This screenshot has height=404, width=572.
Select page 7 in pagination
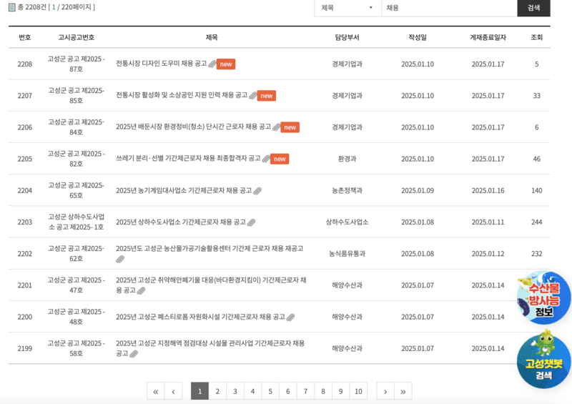click(x=305, y=391)
